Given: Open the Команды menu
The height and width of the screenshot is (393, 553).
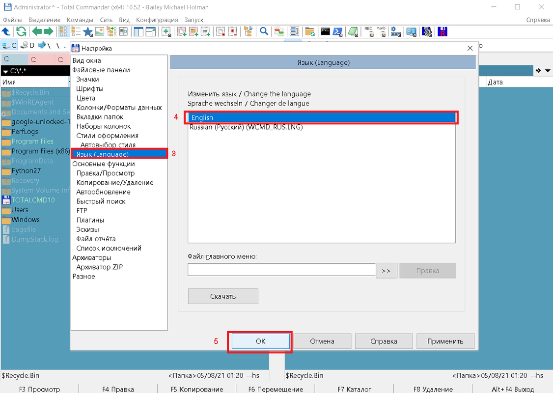Looking at the screenshot, I should click(x=80, y=20).
